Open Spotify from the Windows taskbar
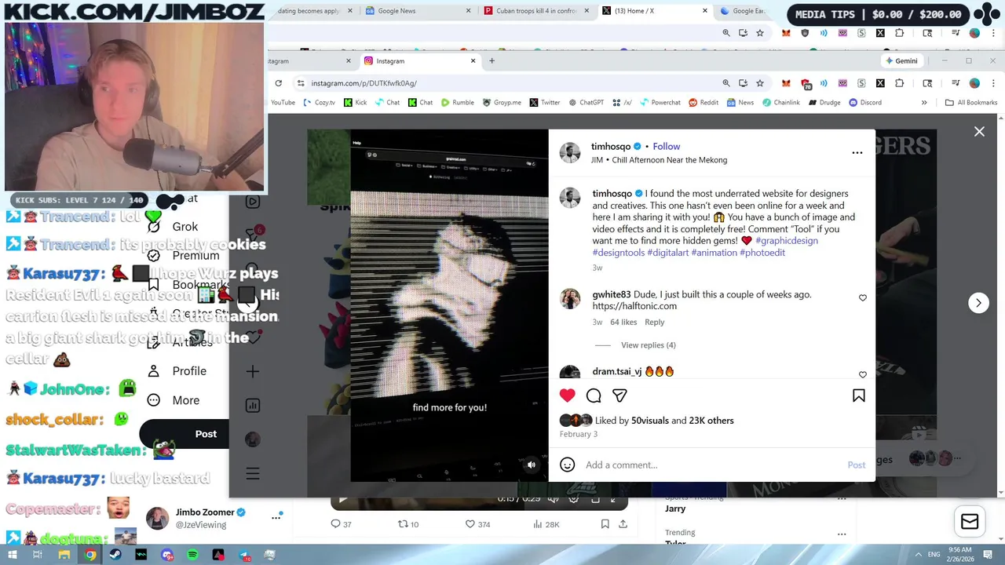This screenshot has width=1005, height=565. 193,555
